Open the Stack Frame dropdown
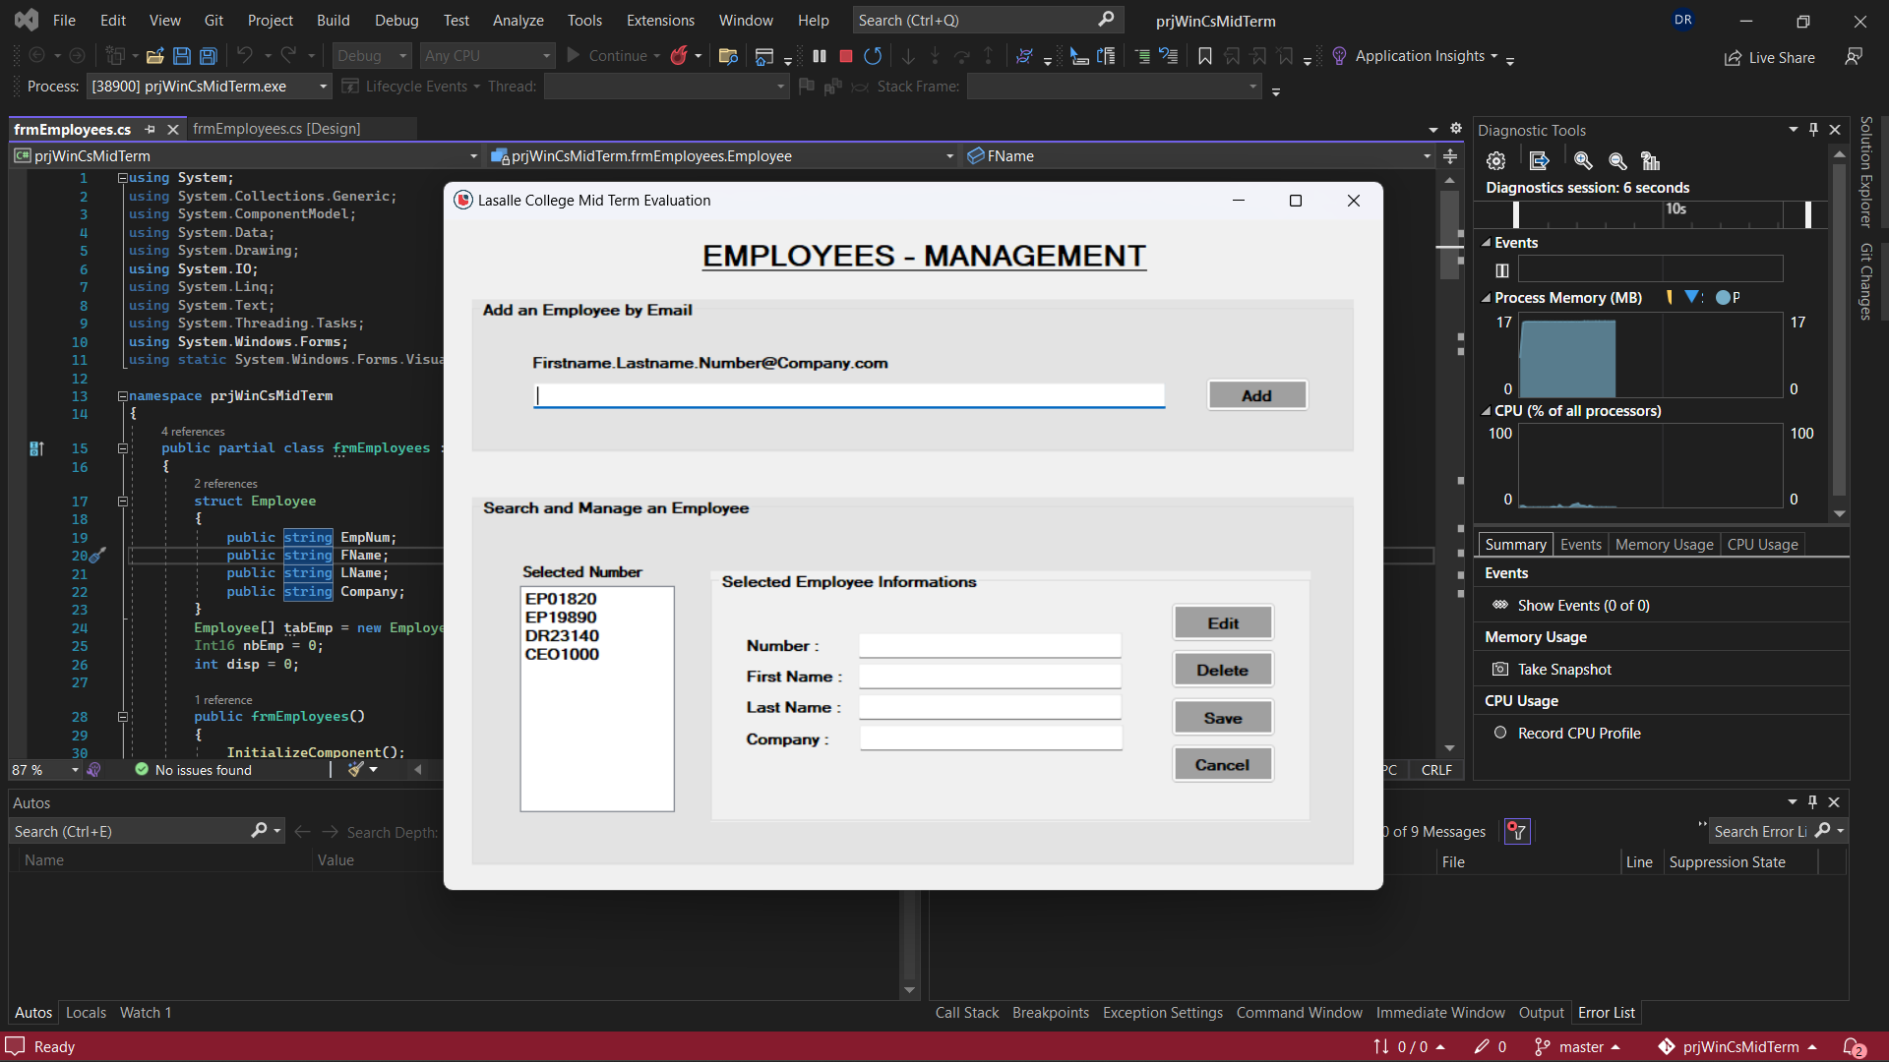The image size is (1889, 1062). click(x=1250, y=87)
